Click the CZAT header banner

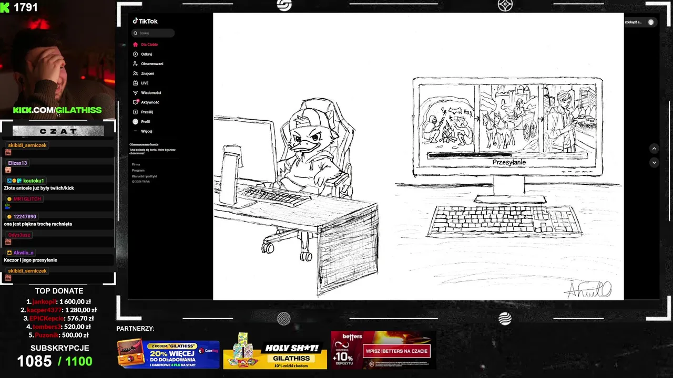58,131
